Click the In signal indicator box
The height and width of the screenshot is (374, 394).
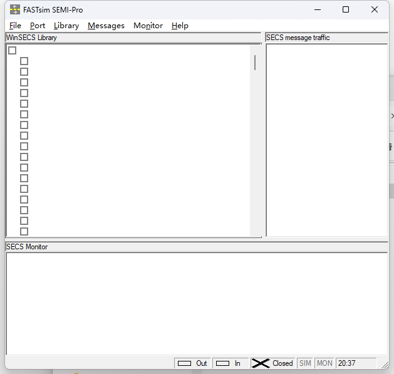coord(222,363)
